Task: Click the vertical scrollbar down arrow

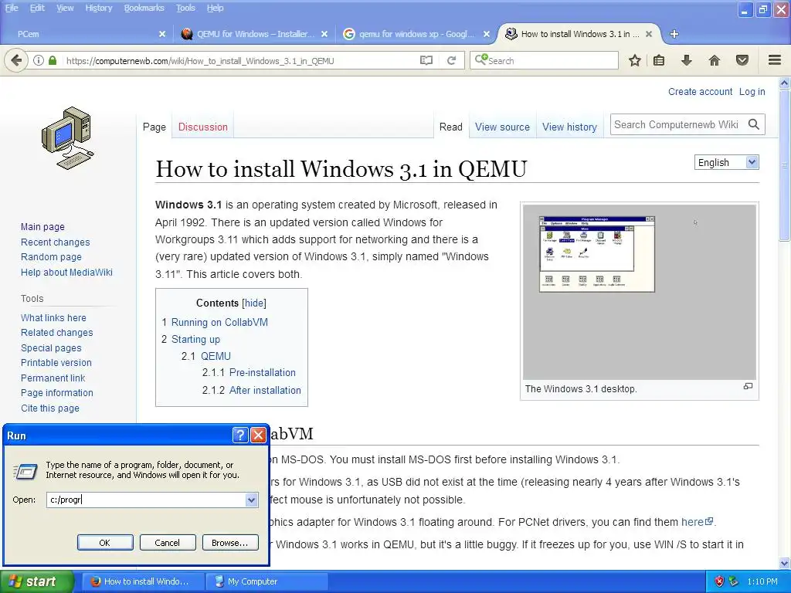Action: point(785,563)
